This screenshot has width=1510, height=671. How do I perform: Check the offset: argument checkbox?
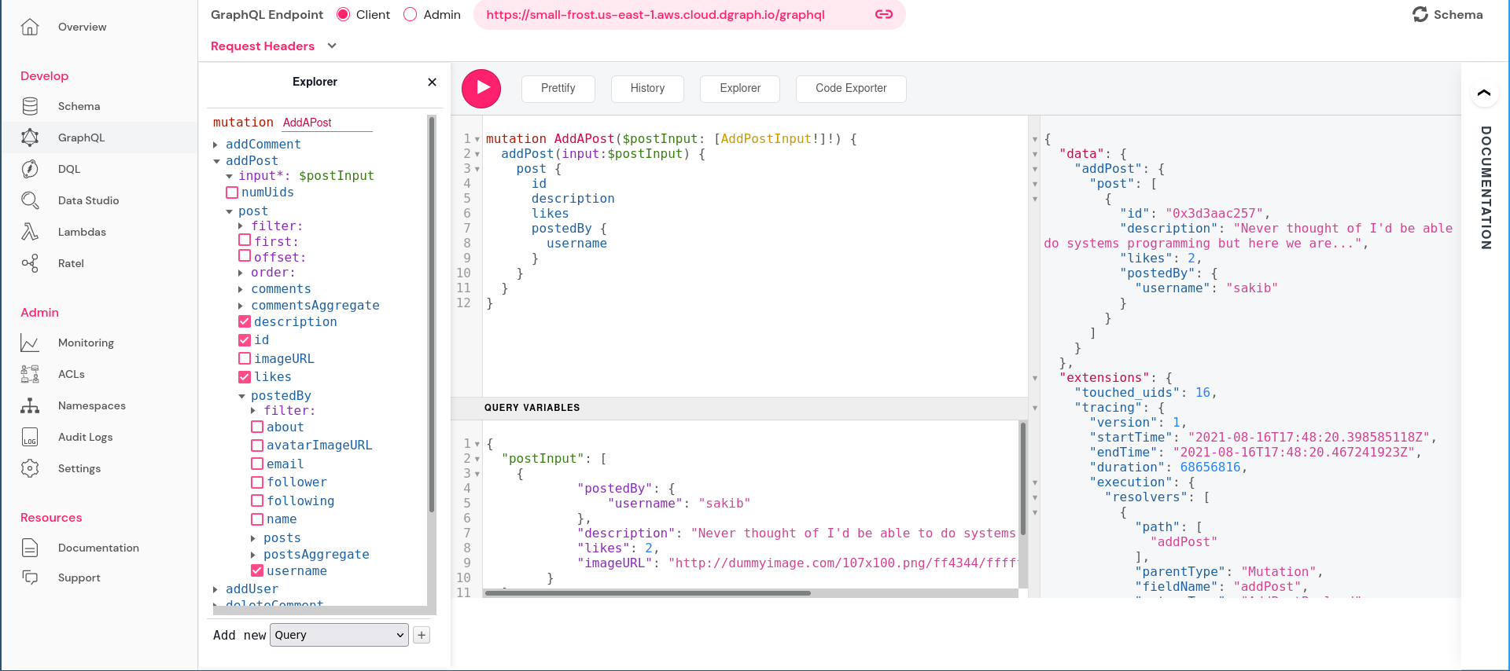coord(245,256)
